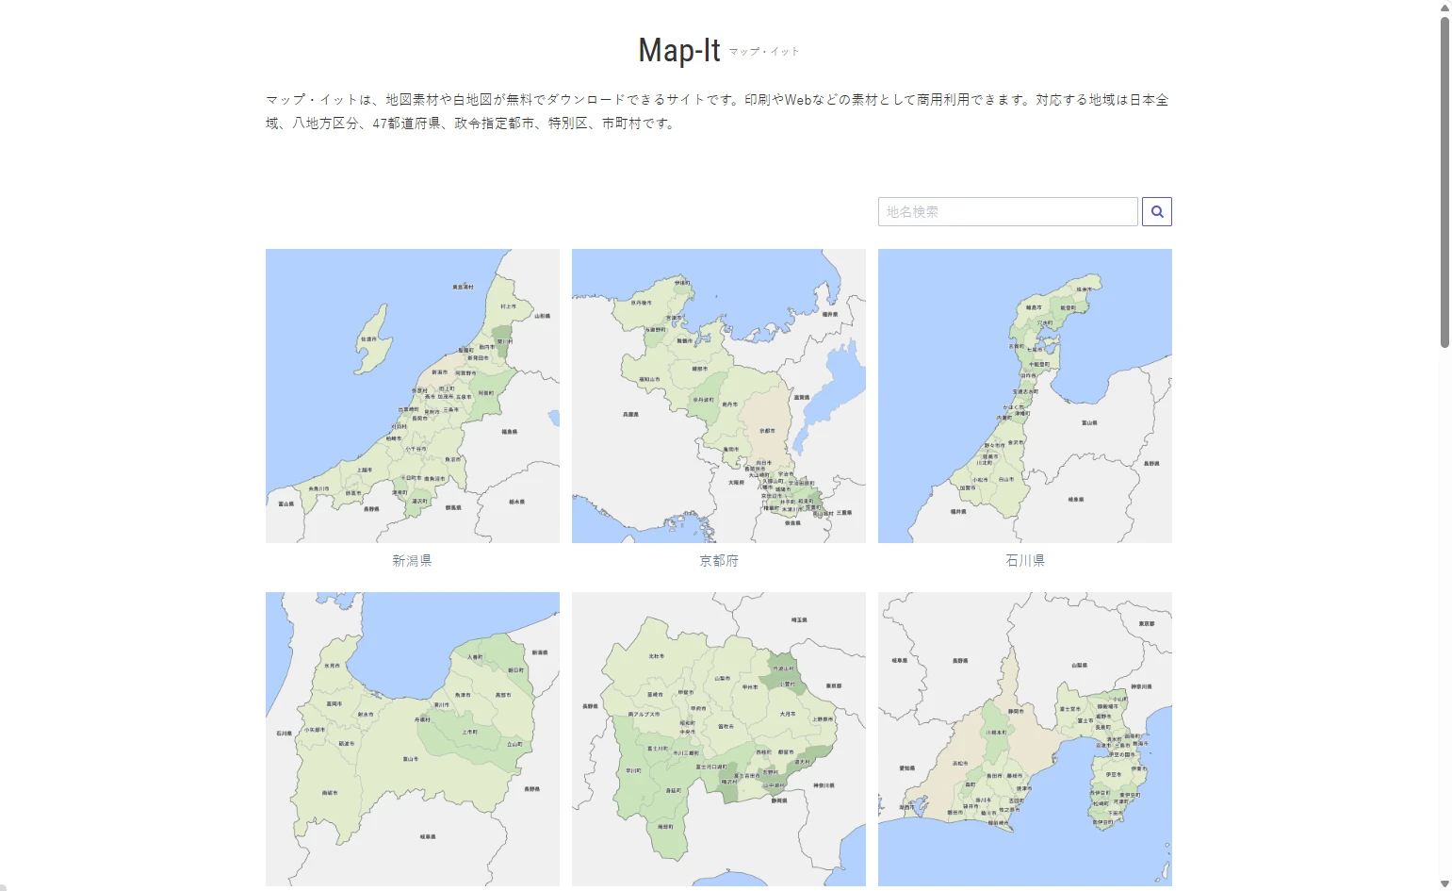This screenshot has height=891, width=1452.
Task: Click the empty scrollbar track below the thumb
Action: click(1444, 613)
